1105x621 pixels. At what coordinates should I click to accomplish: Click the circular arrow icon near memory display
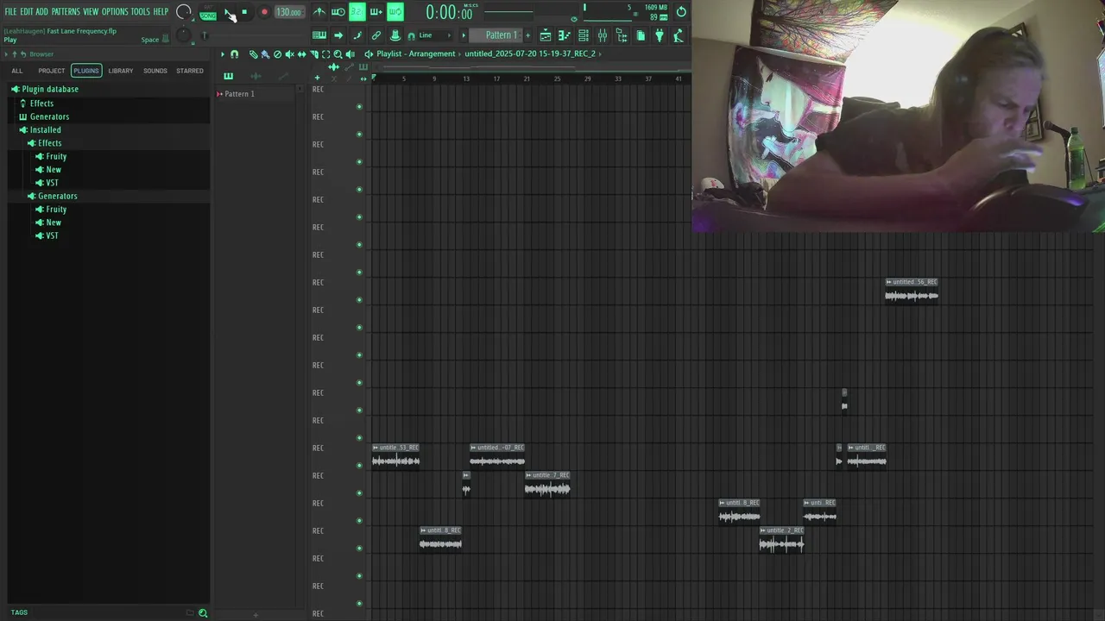[x=681, y=12]
